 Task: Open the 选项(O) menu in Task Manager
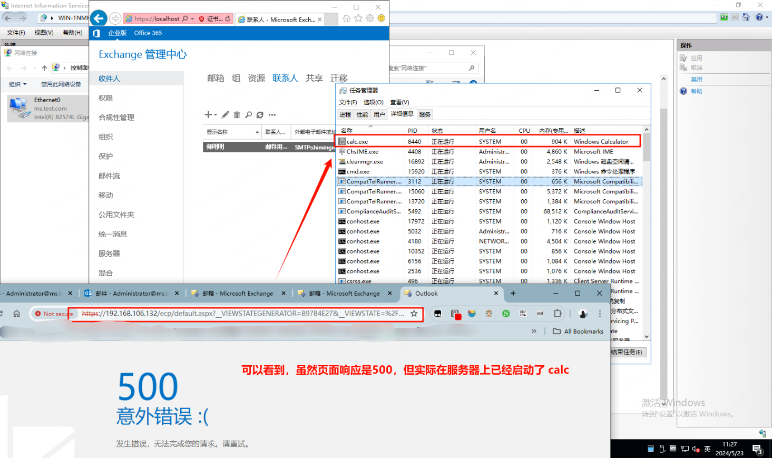point(373,102)
